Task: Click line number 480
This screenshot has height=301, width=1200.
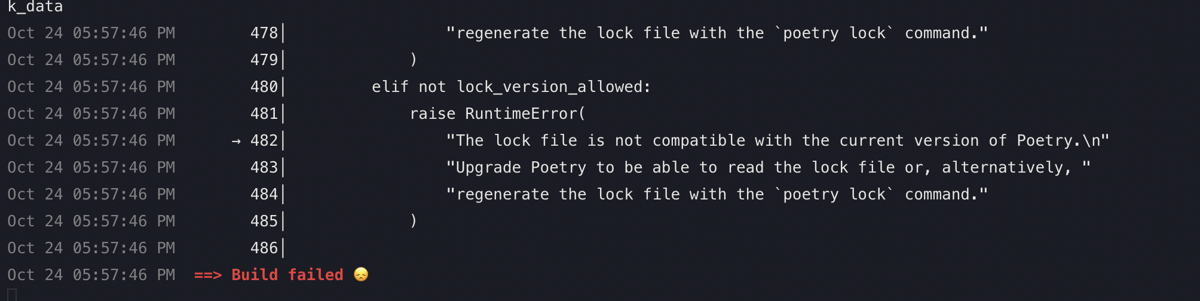Action: [264, 87]
